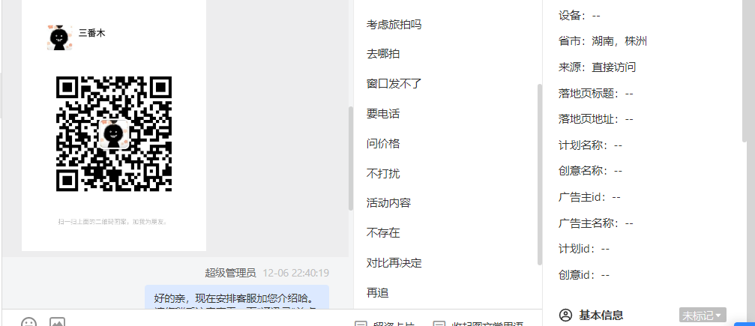Open the 未标记 dropdown
755x326 pixels.
coord(703,316)
